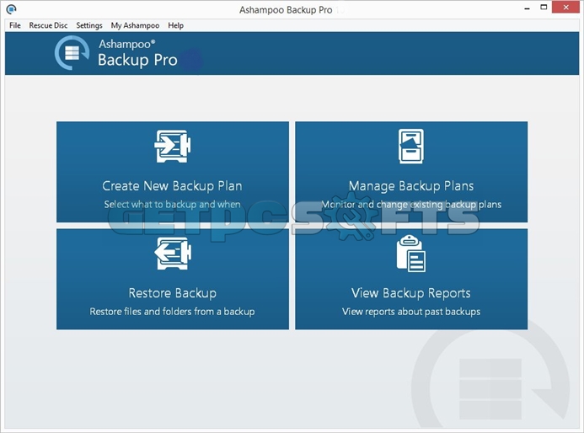The width and height of the screenshot is (584, 433).
Task: Minimize the Ashampoo Backup Pro window
Action: 527,8
